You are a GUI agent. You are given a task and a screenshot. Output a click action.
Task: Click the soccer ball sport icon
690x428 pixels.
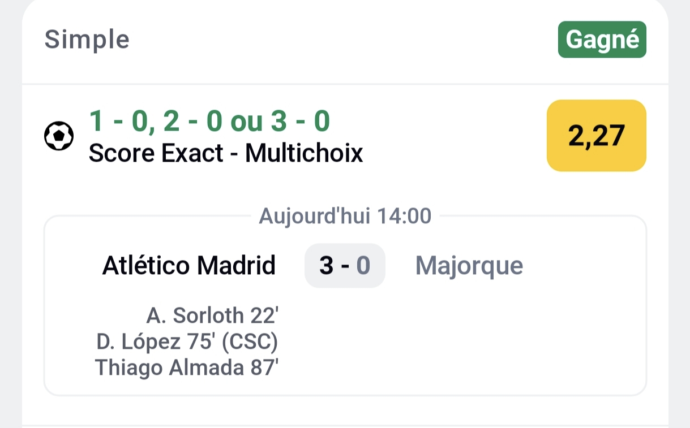click(x=58, y=136)
